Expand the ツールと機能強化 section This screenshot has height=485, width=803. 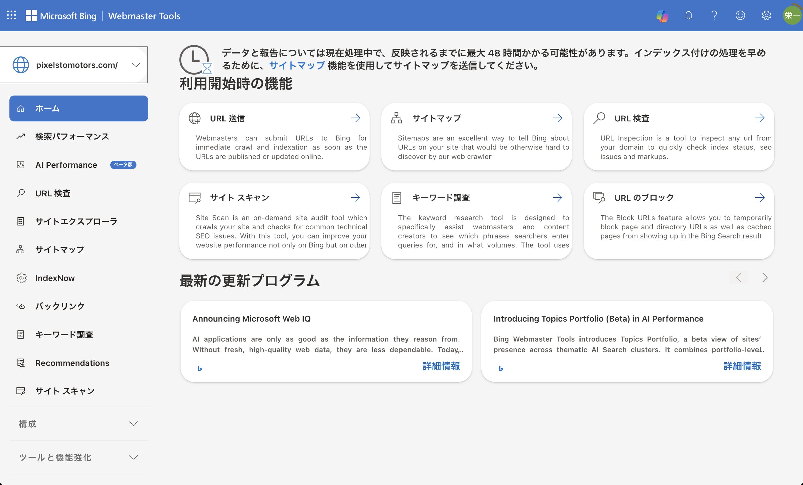pyautogui.click(x=79, y=457)
